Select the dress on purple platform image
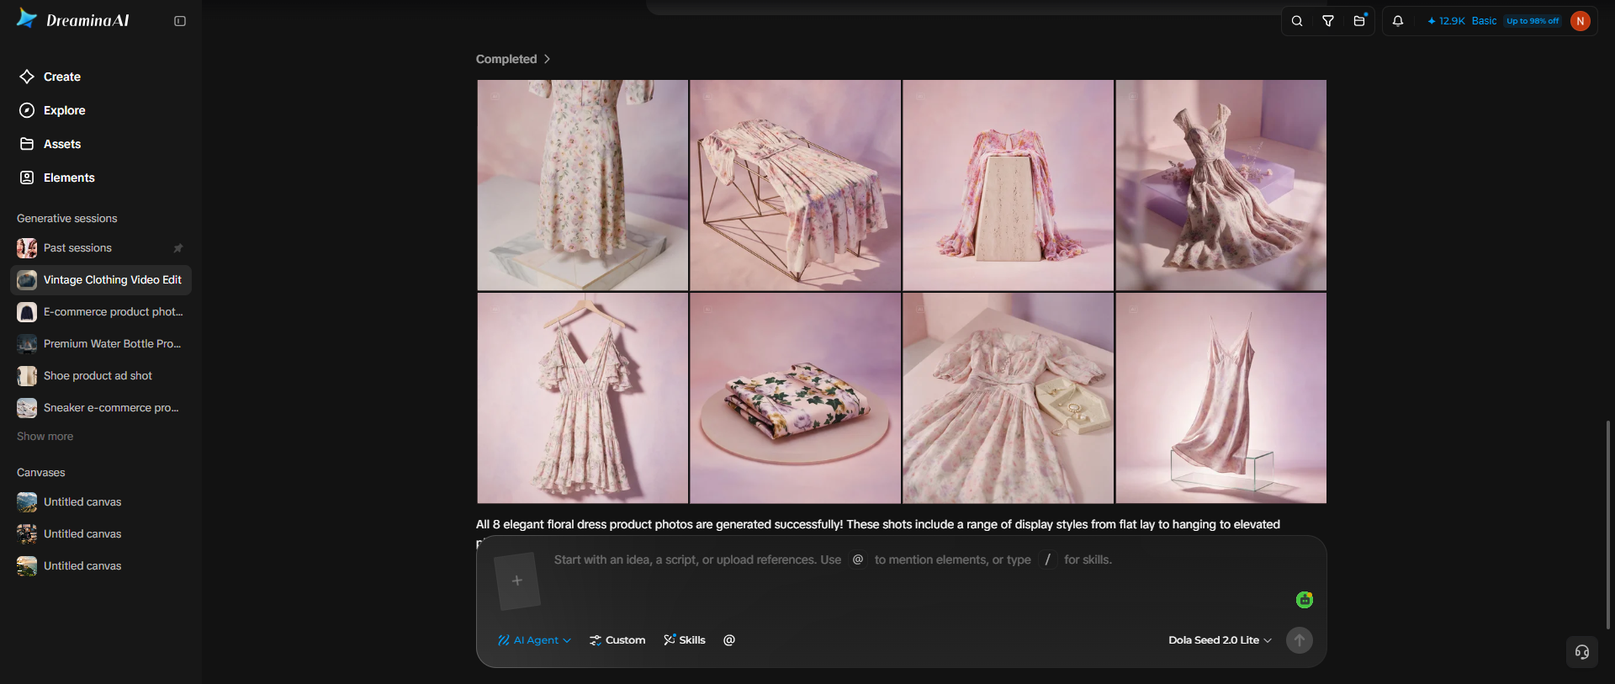This screenshot has width=1615, height=684. 1221,185
